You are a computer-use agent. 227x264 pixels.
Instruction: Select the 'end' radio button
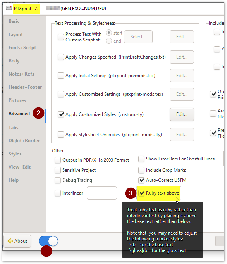point(109,41)
